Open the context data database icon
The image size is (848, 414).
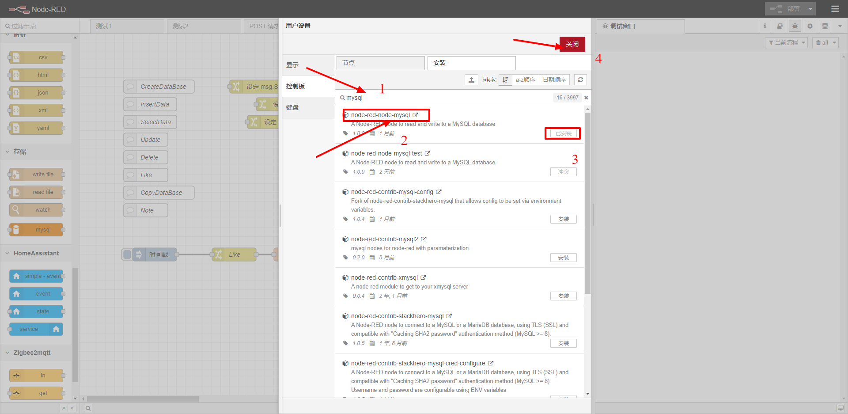825,26
